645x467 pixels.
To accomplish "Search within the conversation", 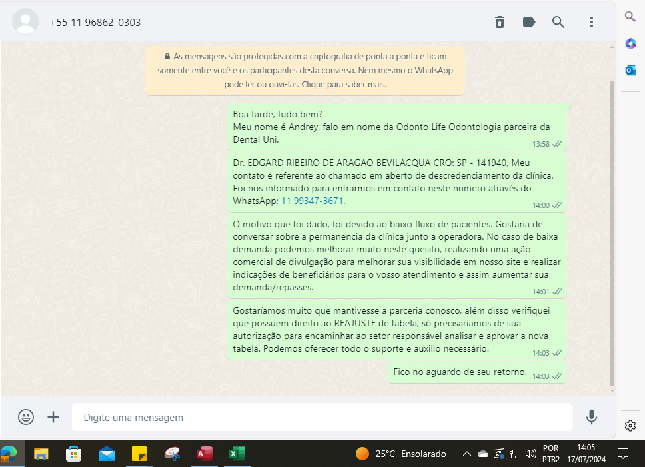I will click(558, 22).
